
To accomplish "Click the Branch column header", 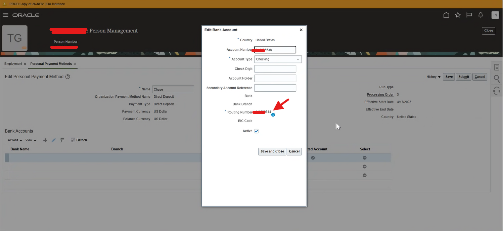I will pyautogui.click(x=117, y=149).
